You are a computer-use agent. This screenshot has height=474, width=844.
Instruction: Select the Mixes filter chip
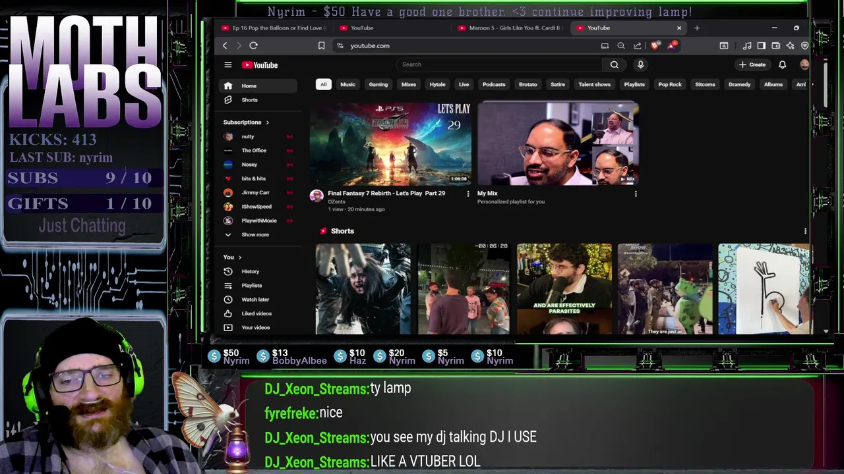coord(409,84)
